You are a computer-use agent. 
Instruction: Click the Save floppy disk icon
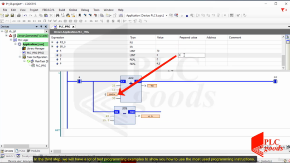[x=12, y=15]
